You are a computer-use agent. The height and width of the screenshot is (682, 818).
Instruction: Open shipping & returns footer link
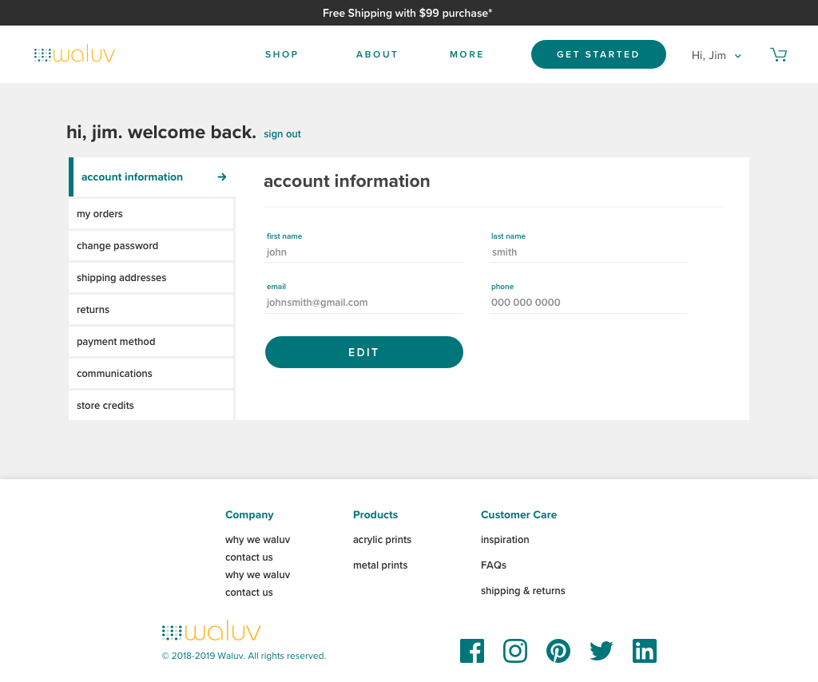point(522,591)
